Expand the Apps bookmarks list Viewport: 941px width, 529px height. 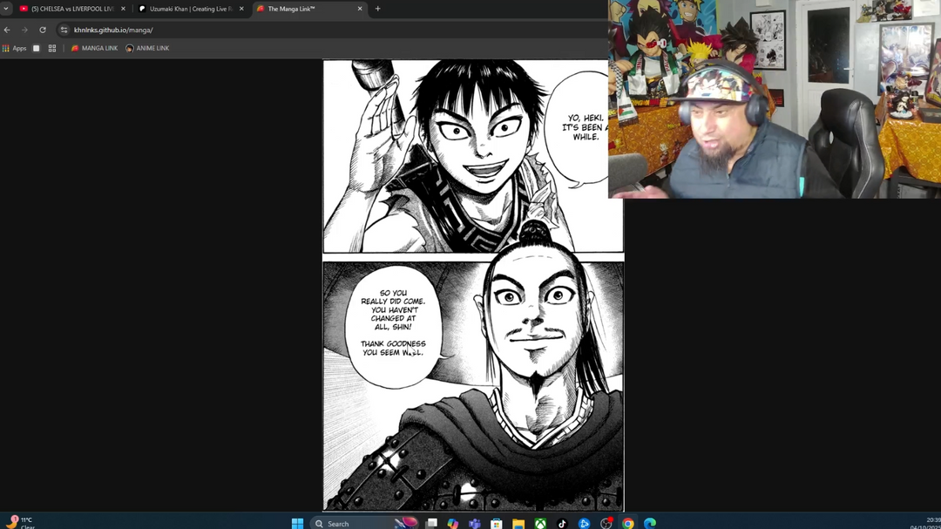[x=13, y=48]
